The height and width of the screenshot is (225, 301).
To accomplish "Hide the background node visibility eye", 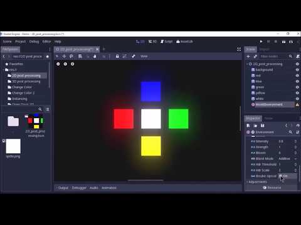I will (x=297, y=70).
